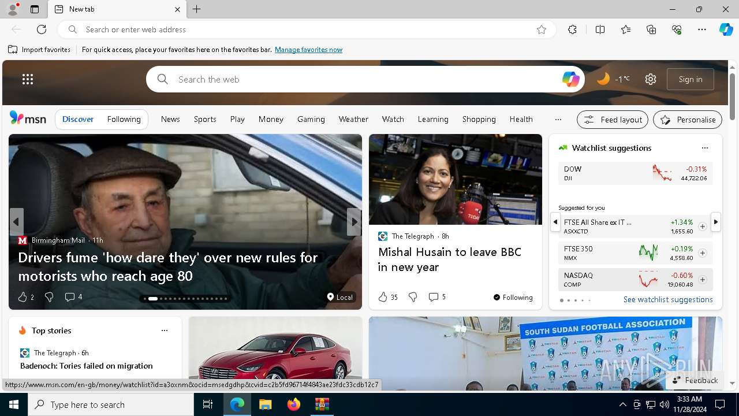Viewport: 739px width, 416px height.
Task: Click the MSN logo
Action: pyautogui.click(x=28, y=118)
